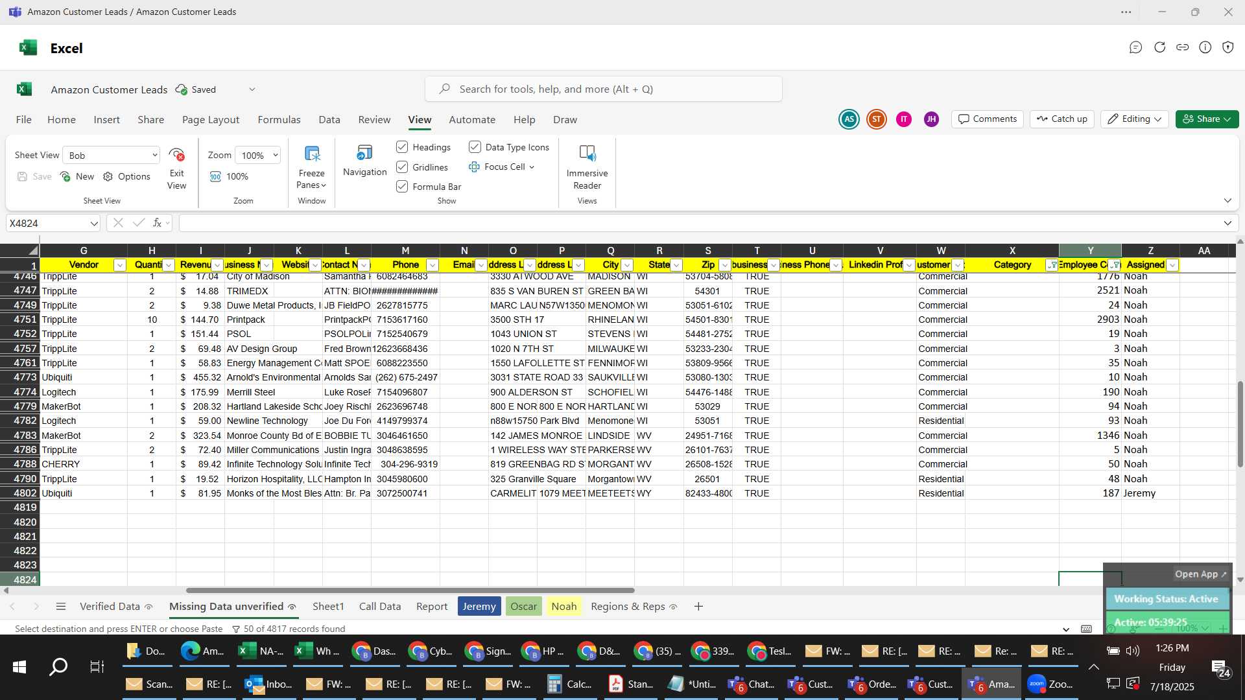Image resolution: width=1245 pixels, height=700 pixels.
Task: Open collaborator AS avatar
Action: pyautogui.click(x=849, y=119)
